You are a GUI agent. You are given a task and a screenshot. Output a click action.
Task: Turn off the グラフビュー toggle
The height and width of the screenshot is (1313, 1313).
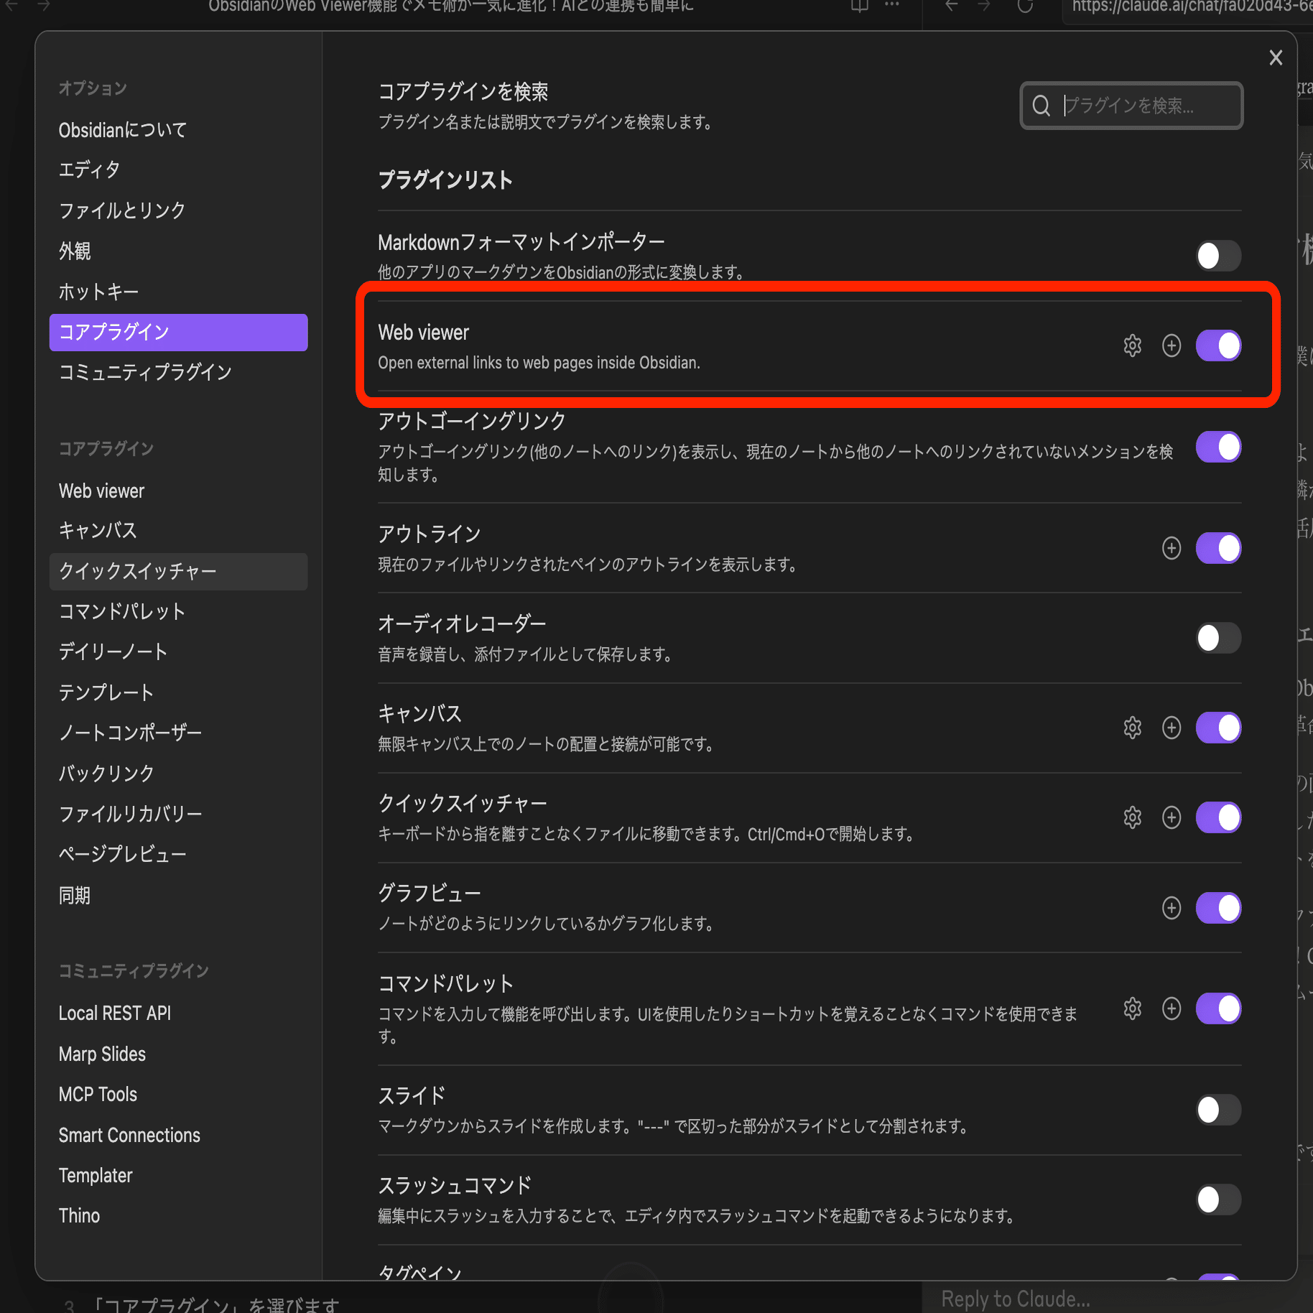1218,908
